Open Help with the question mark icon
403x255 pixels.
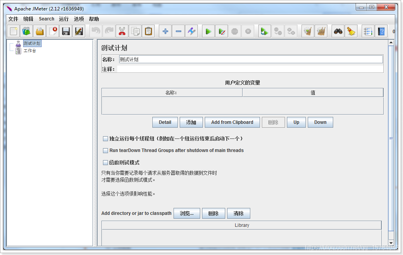point(381,31)
